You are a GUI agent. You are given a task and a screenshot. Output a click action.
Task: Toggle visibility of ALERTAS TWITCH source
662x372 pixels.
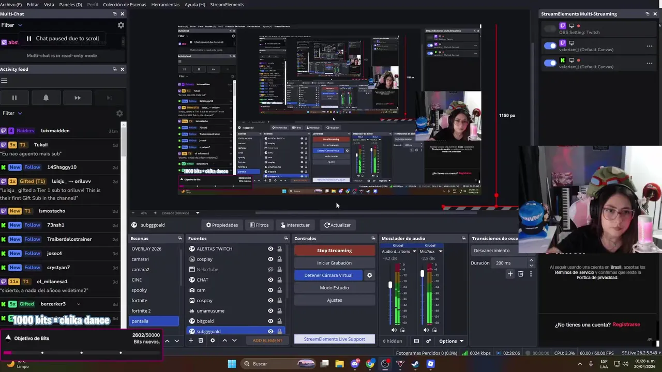tap(270, 249)
